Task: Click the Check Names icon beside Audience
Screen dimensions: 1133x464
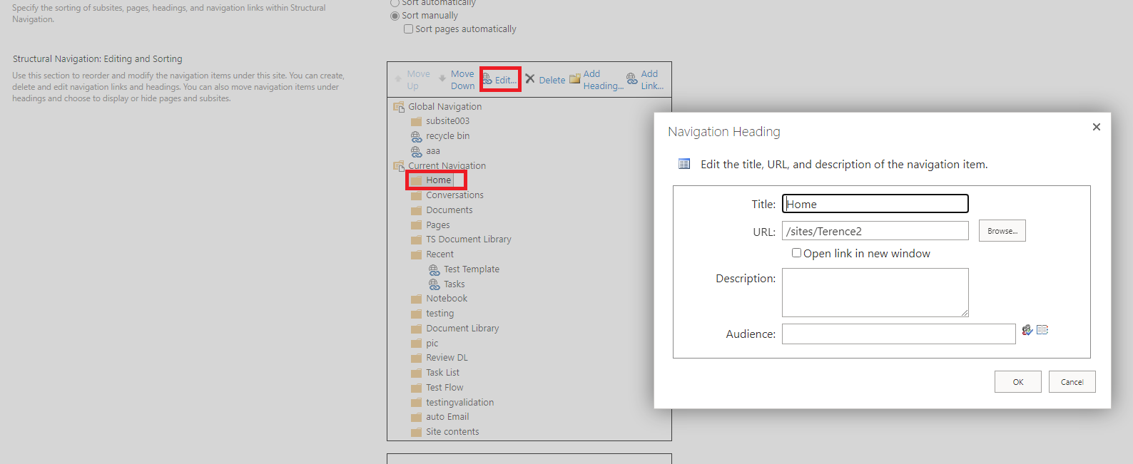Action: [x=1027, y=330]
